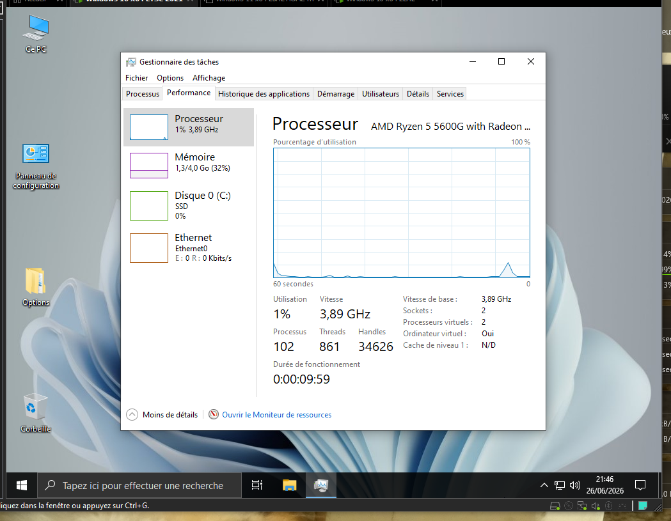Show hidden system tray icons chevron
Screen dimensions: 671x521
coord(544,485)
